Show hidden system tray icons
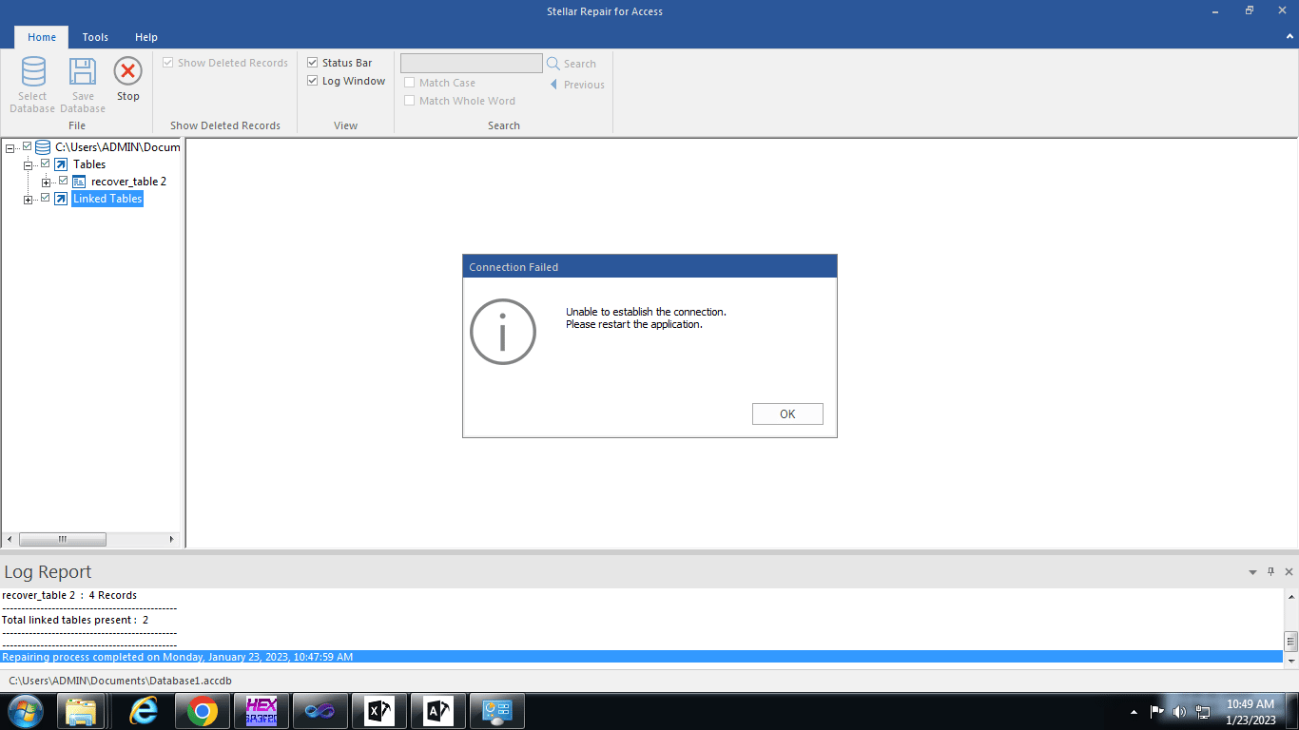Viewport: 1299px width, 730px height. click(x=1134, y=712)
